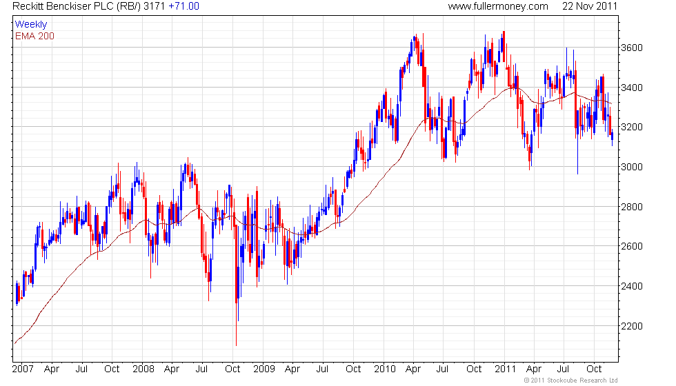Click the 2400 price axis label
676x386 pixels.
pyautogui.click(x=632, y=286)
